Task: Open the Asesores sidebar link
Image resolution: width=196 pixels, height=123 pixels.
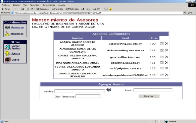Action: (x=17, y=27)
